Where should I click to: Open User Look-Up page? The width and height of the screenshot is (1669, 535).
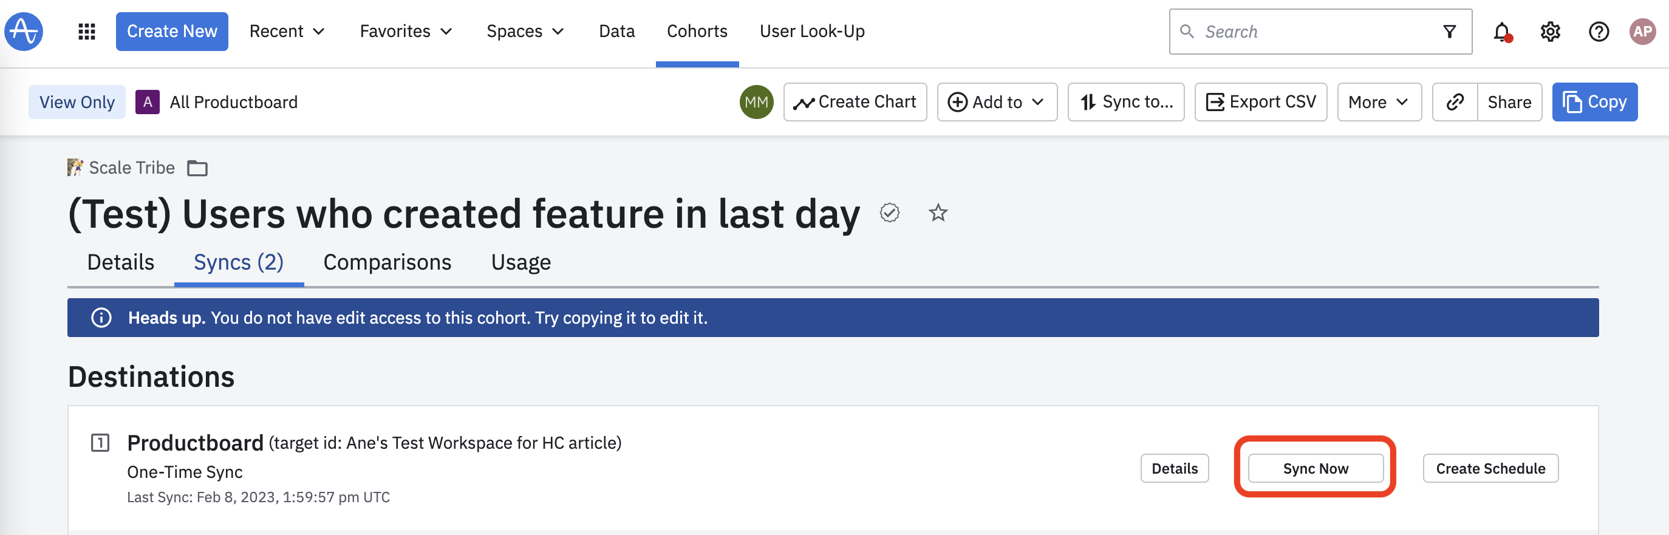[812, 31]
